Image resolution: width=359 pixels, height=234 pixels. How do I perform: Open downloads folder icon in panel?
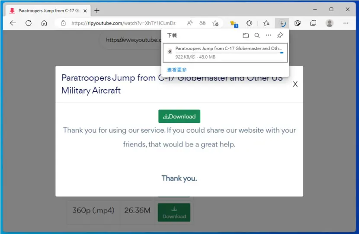click(x=245, y=35)
